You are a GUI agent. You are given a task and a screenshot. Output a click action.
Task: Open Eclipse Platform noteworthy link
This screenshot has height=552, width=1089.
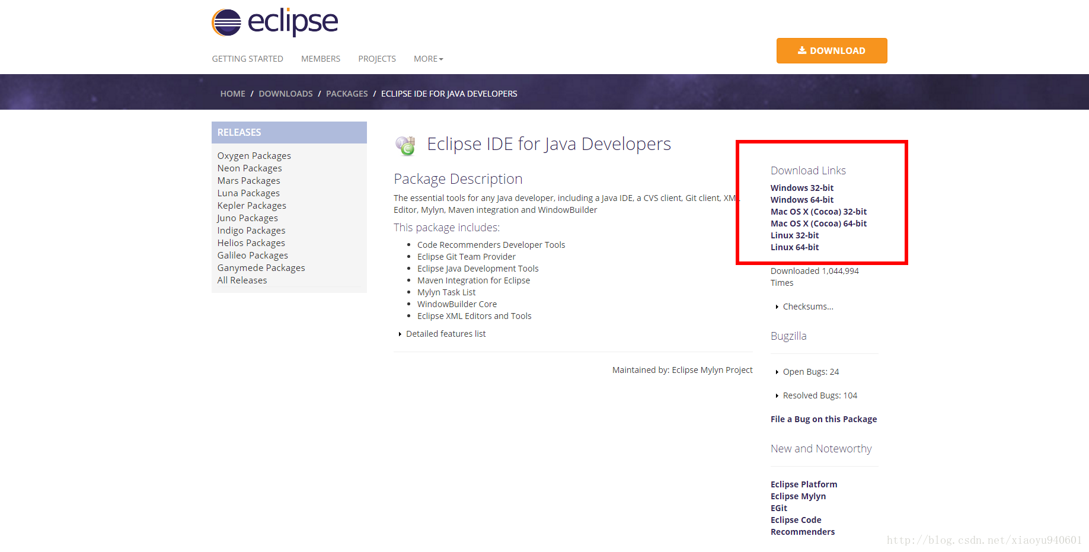pos(804,484)
